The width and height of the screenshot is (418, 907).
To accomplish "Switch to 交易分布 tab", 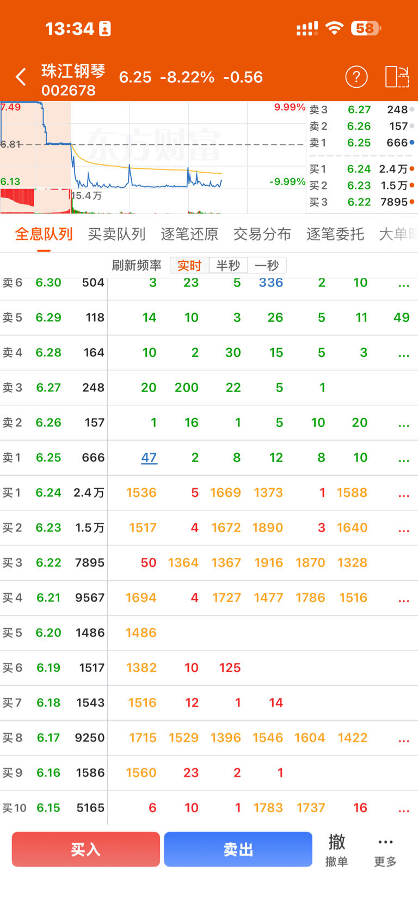I will (x=262, y=234).
